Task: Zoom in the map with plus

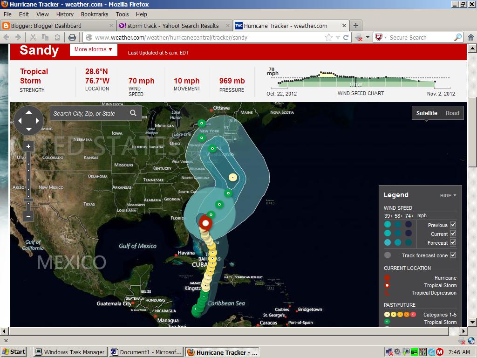Action: pos(28,146)
